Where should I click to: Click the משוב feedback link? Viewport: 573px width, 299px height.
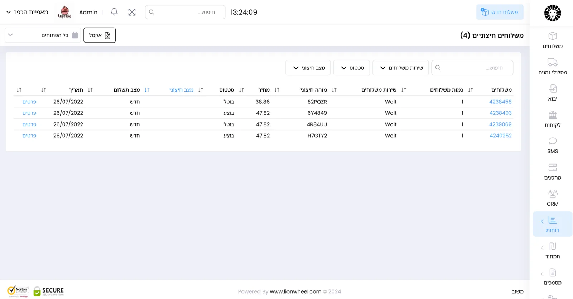tap(517, 291)
